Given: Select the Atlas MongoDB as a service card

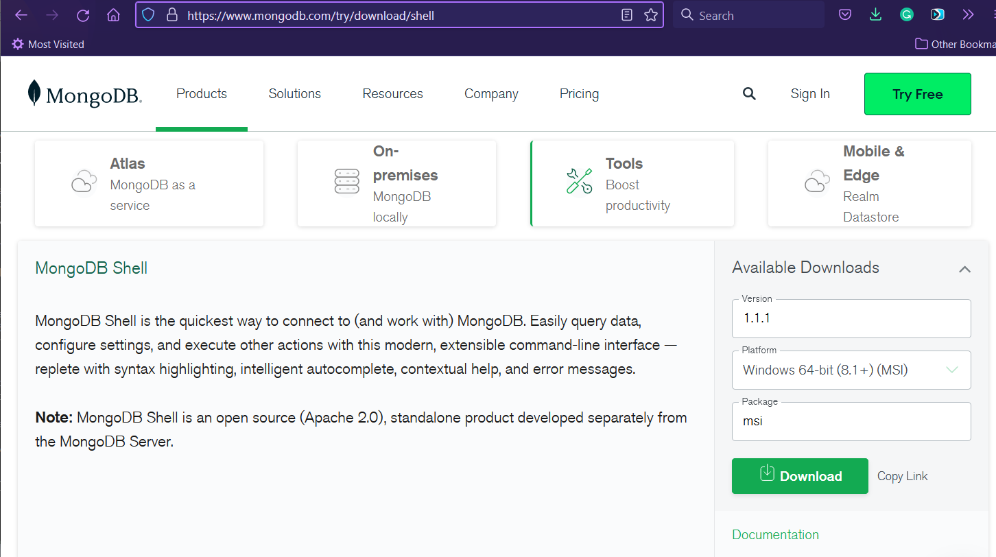Looking at the screenshot, I should (149, 184).
